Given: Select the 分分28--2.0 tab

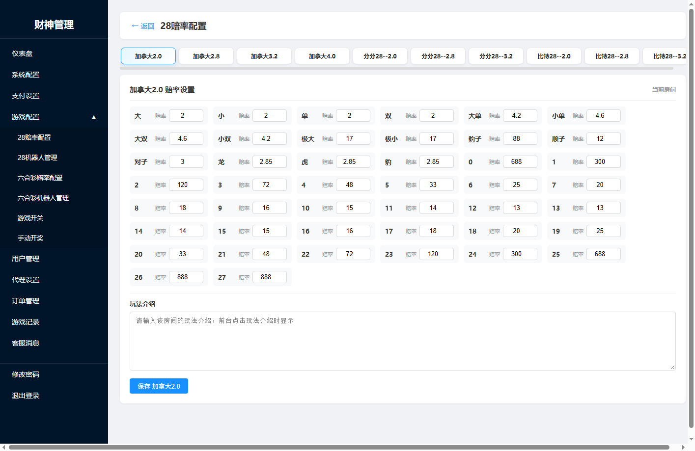Looking at the screenshot, I should pos(380,56).
